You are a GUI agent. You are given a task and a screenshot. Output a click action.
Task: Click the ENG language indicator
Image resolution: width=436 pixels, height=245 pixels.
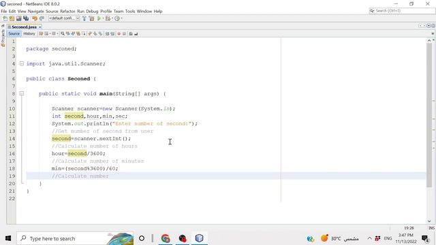pos(388,238)
